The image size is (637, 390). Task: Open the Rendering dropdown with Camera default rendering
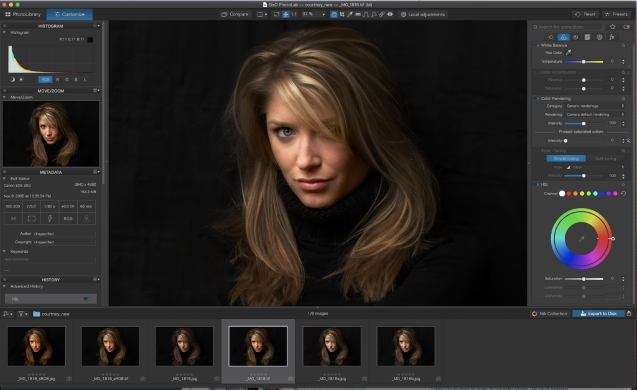[595, 115]
